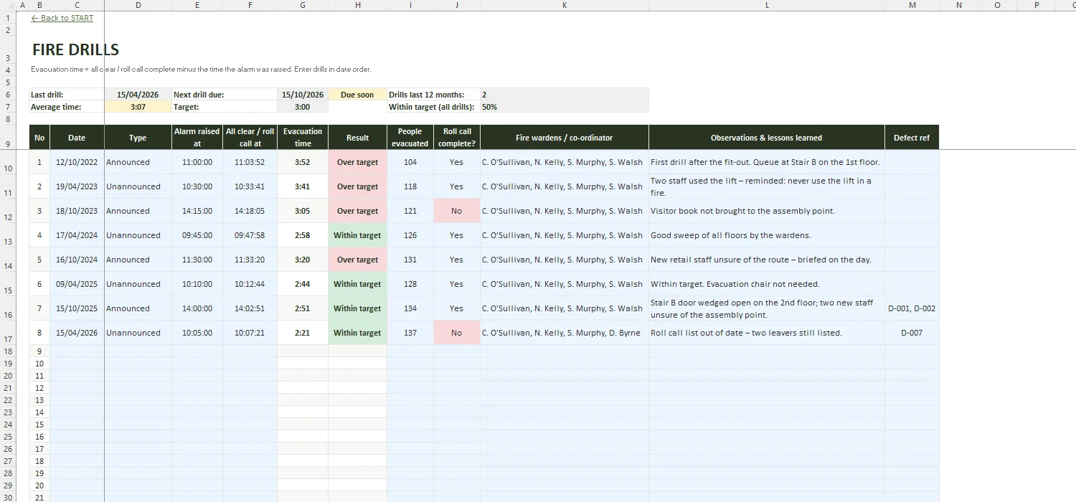Select defect reference 'D-001, D-002'
The width and height of the screenshot is (1076, 502).
pos(912,308)
